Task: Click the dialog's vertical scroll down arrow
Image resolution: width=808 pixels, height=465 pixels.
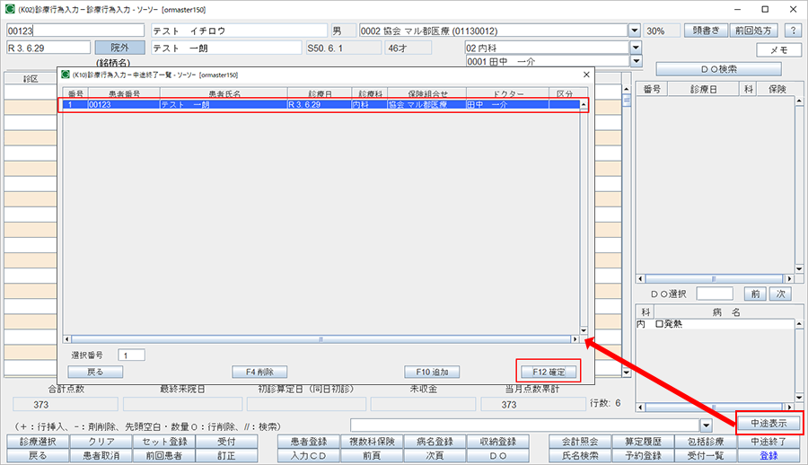Action: point(583,329)
